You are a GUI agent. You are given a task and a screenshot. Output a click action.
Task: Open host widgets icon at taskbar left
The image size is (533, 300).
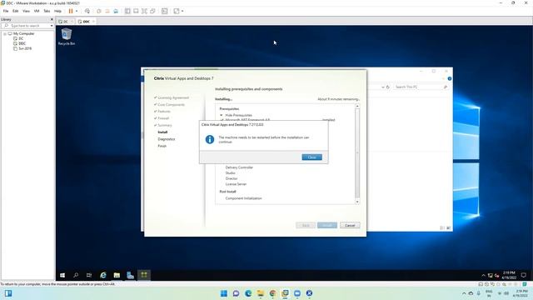[8, 293]
